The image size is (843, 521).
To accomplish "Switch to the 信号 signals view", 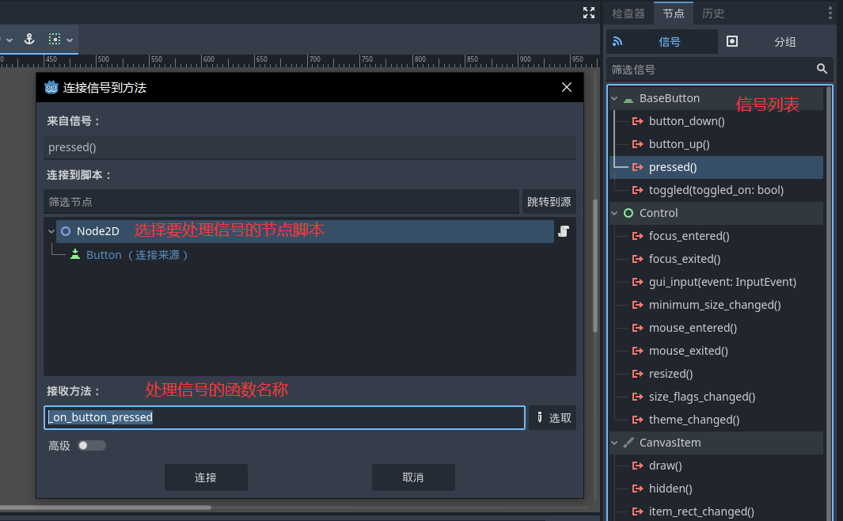I will pyautogui.click(x=661, y=42).
